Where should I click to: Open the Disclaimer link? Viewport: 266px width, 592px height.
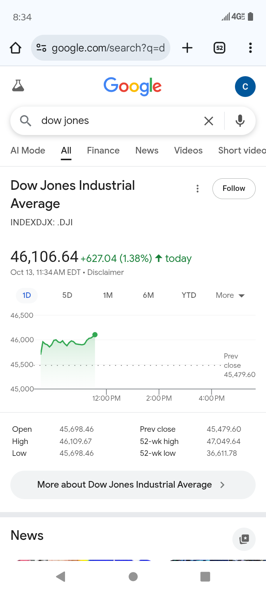click(x=106, y=272)
